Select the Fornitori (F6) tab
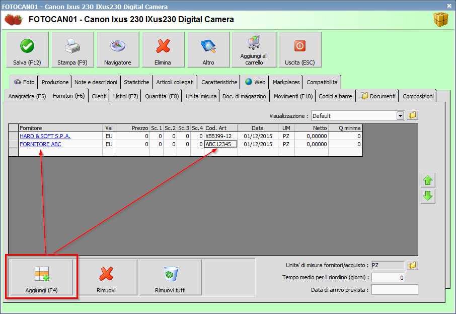456x314 pixels. 68,96
